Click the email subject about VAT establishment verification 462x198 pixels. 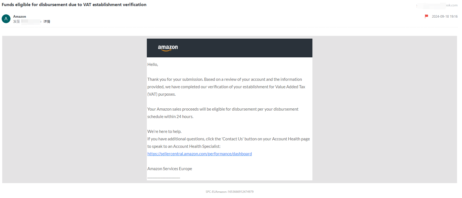pos(74,5)
